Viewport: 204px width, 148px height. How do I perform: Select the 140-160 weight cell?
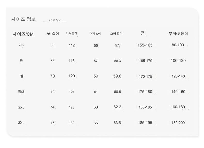(x=178, y=92)
